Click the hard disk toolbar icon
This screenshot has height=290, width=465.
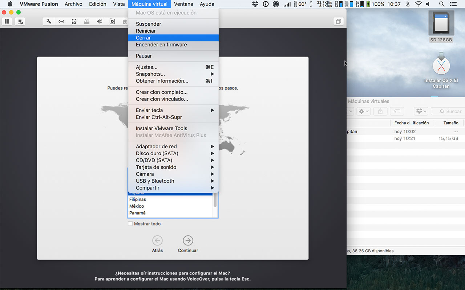pyautogui.click(x=74, y=21)
